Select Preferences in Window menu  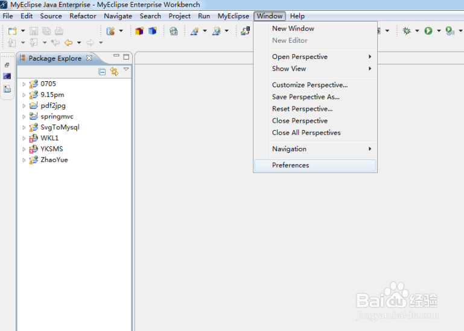click(316, 165)
